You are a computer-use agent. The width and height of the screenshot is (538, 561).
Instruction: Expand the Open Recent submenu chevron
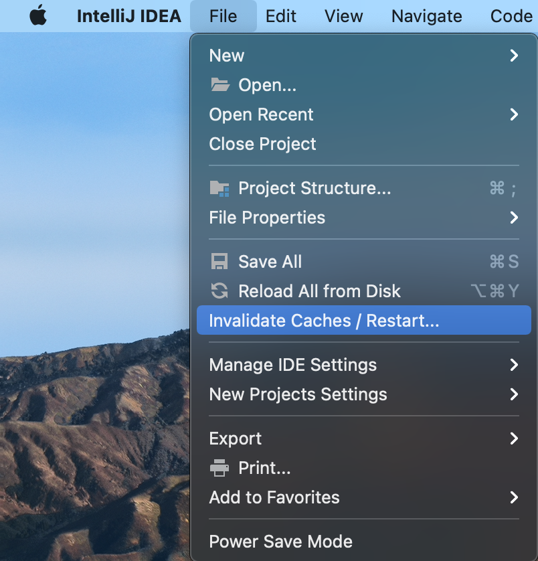point(514,114)
